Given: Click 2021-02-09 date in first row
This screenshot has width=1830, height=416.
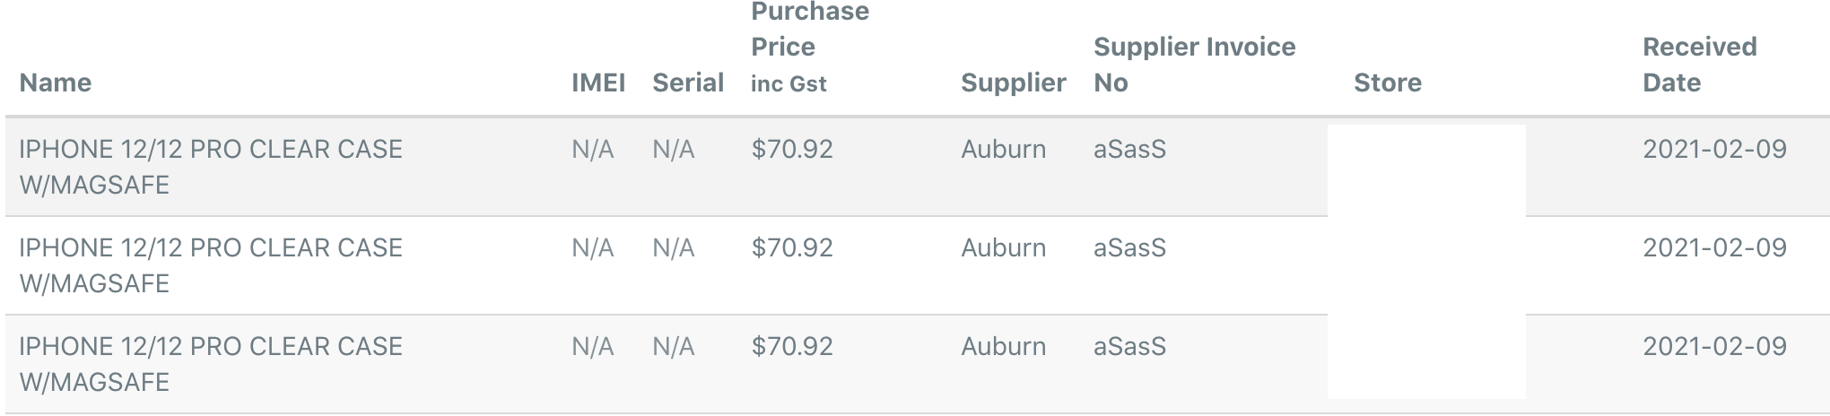Looking at the screenshot, I should (x=1715, y=149).
